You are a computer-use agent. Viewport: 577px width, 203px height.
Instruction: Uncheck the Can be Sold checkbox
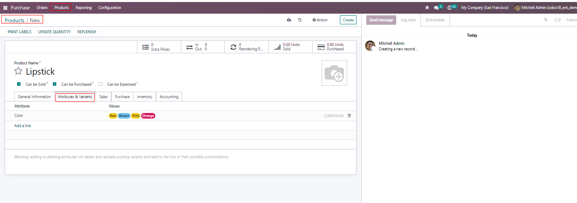click(19, 84)
